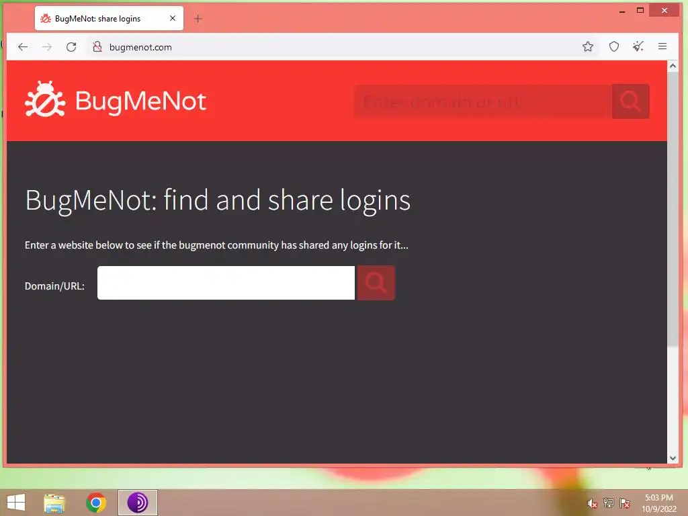
Task: Focus the Domain/URL input field
Action: point(226,283)
